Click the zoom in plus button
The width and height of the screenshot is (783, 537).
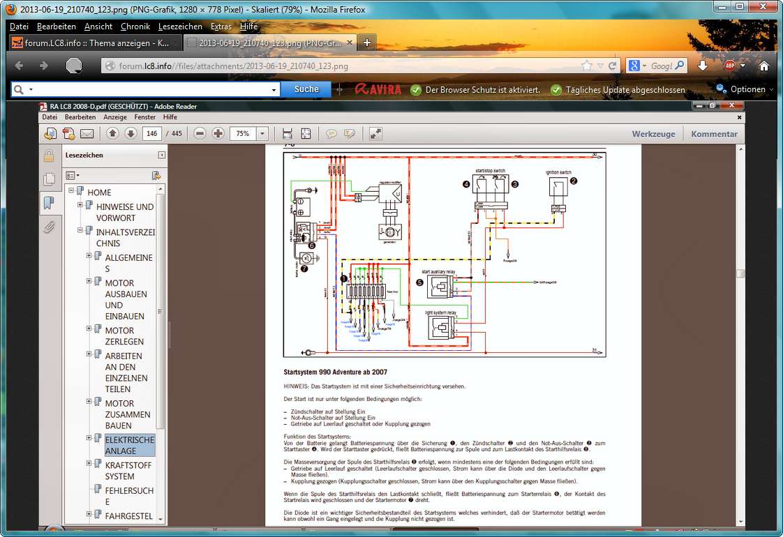(x=218, y=134)
